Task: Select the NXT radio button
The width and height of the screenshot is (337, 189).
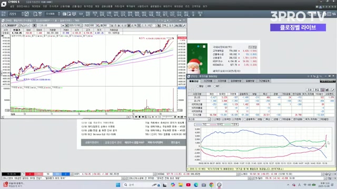Action: coord(214,86)
